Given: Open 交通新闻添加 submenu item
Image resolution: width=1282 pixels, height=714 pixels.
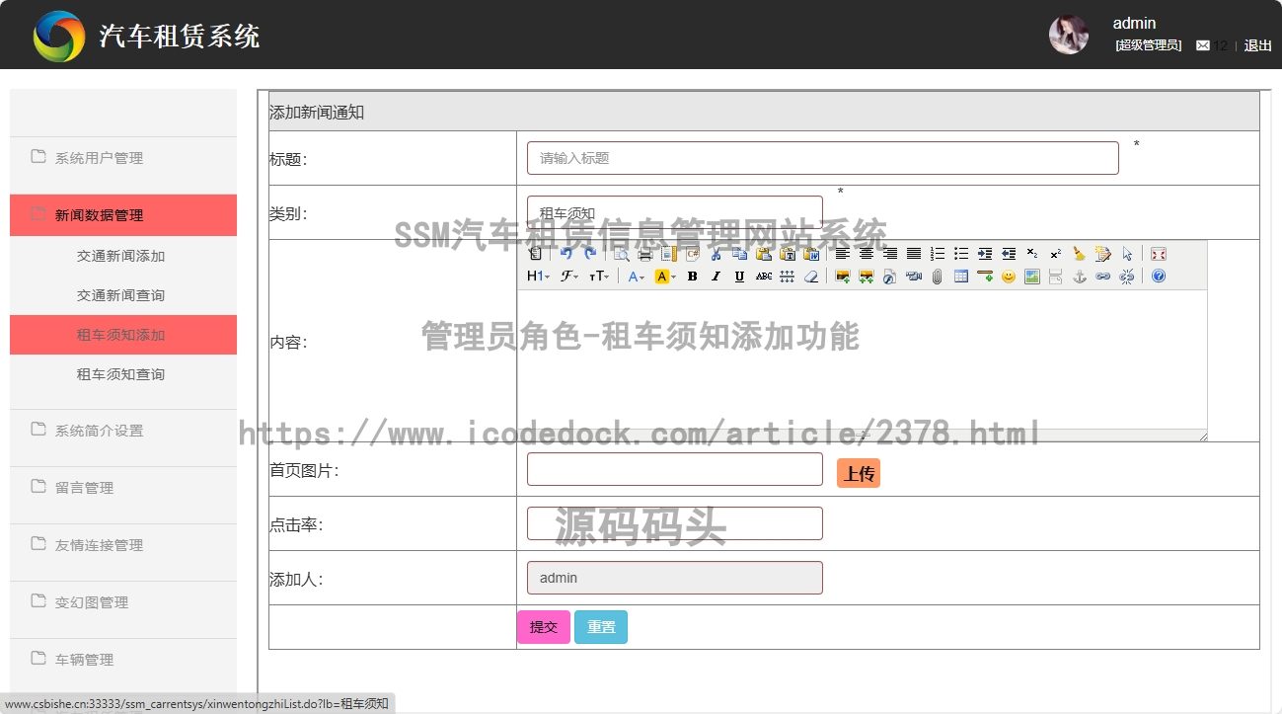Looking at the screenshot, I should 123,256.
